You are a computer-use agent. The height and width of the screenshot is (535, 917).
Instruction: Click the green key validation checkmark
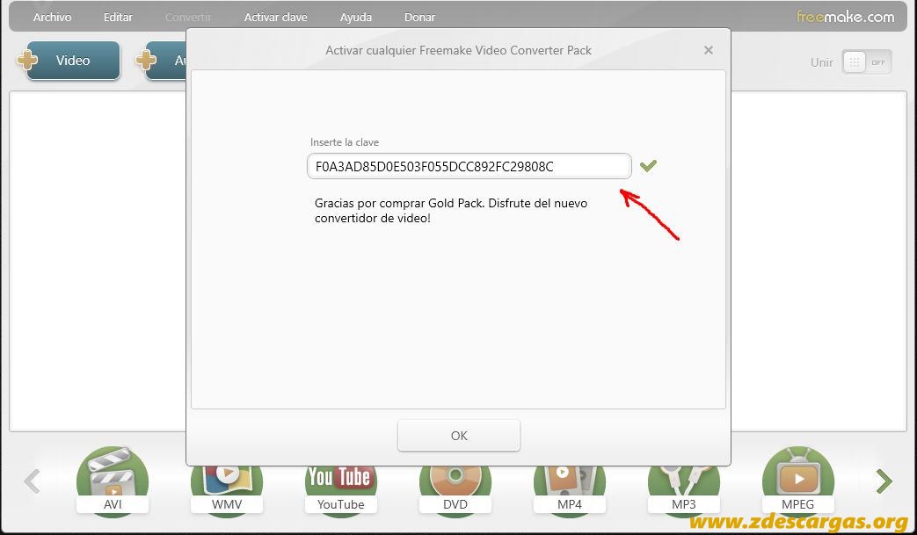pyautogui.click(x=648, y=166)
